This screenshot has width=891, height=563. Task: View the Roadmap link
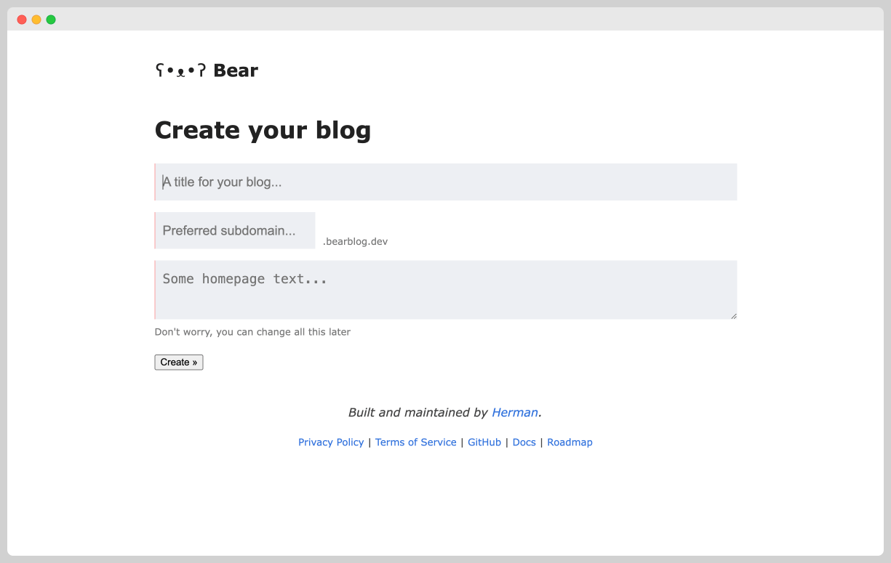[x=570, y=442]
